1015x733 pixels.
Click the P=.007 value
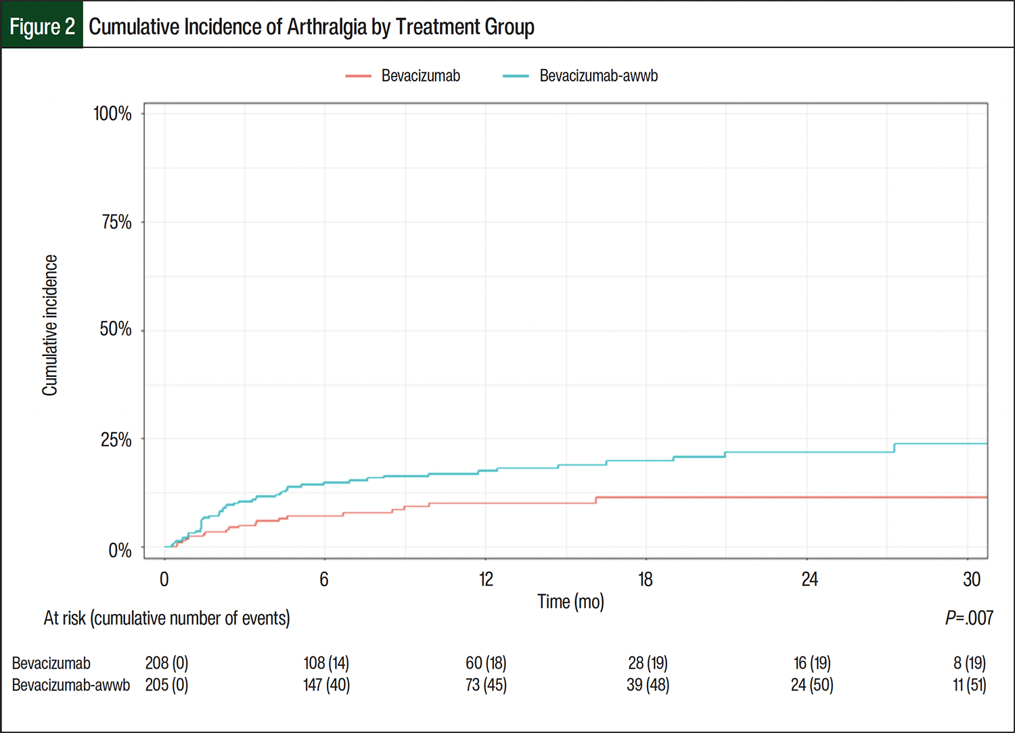(969, 618)
